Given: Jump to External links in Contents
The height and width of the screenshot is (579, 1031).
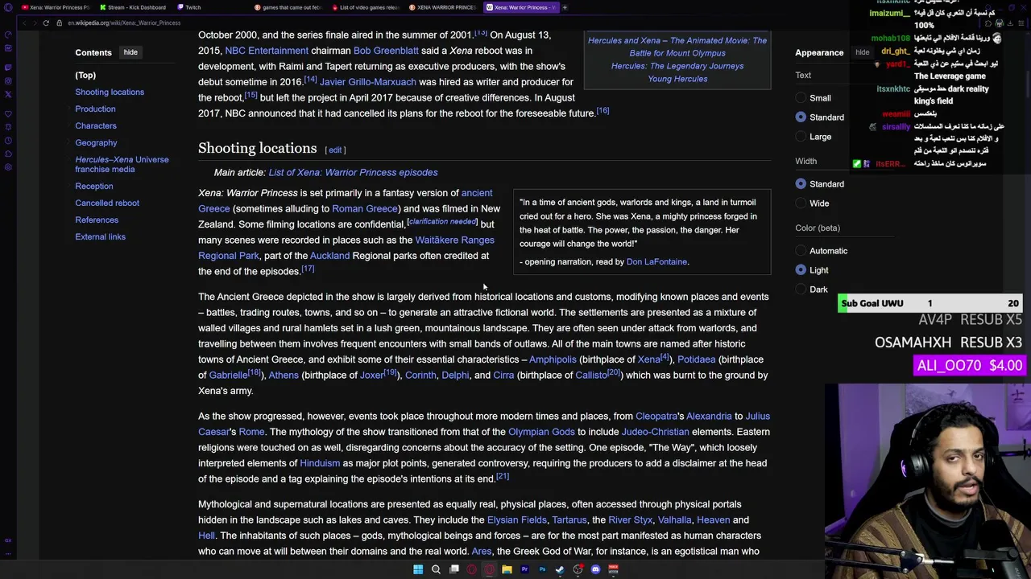Looking at the screenshot, I should [x=100, y=236].
